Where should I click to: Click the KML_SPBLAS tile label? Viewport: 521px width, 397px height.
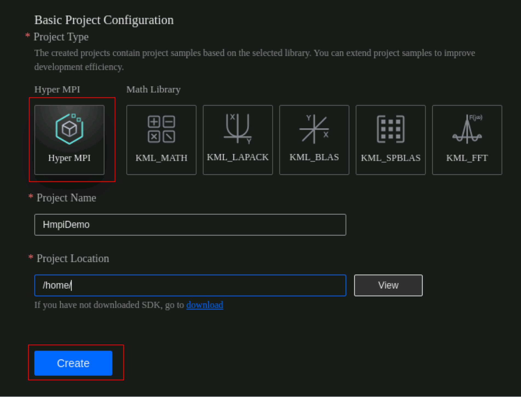click(x=390, y=158)
